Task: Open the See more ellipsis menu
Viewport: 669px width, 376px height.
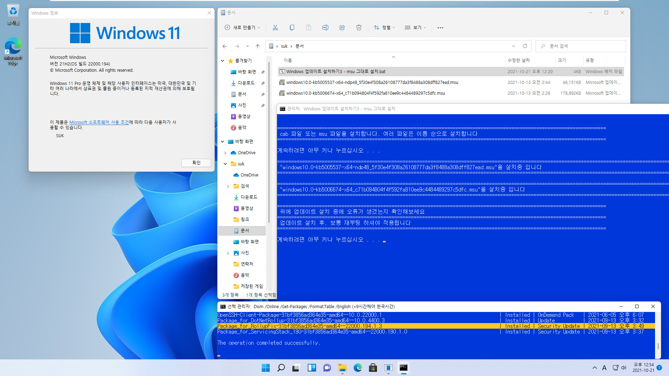Action: coord(440,28)
